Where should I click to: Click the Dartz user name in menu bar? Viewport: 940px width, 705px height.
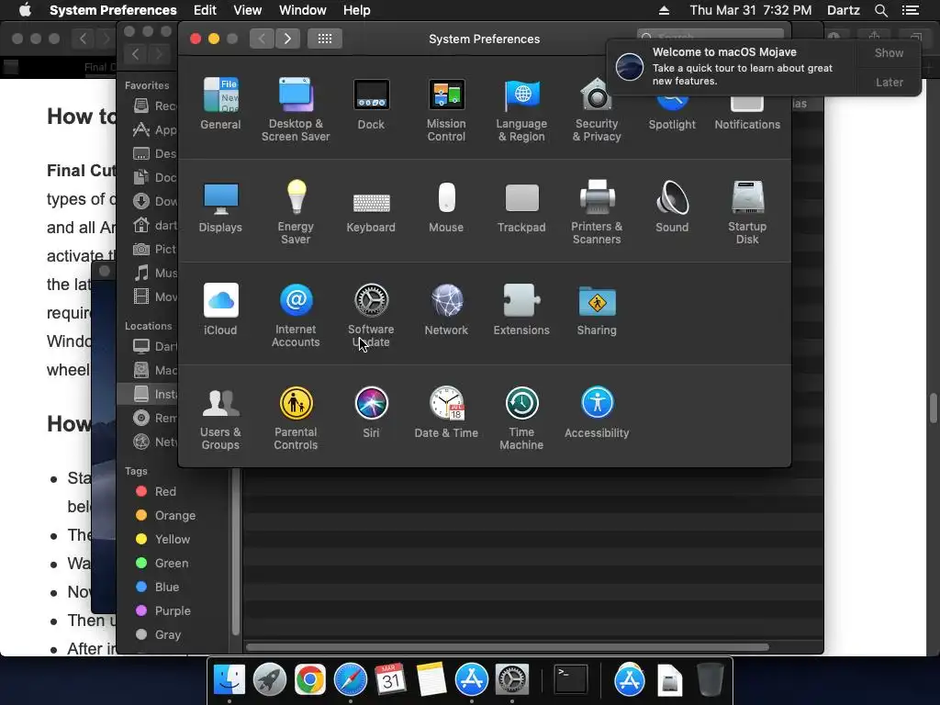(x=843, y=10)
